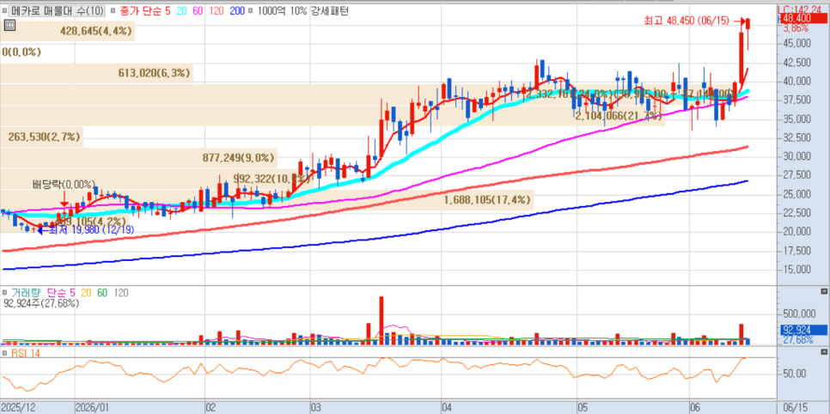Click the 03 month date axis label
This screenshot has height=414, width=830.
coord(316,408)
